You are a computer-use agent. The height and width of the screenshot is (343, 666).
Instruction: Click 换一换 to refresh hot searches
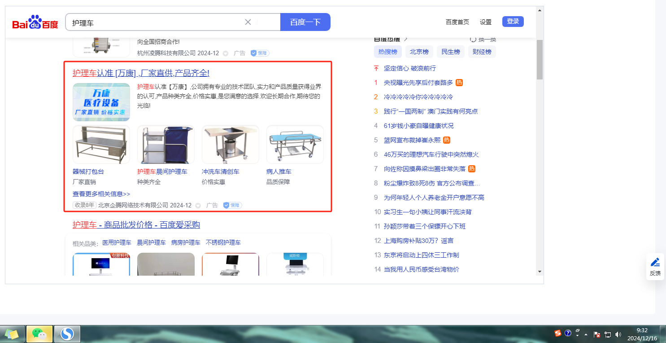tap(483, 39)
